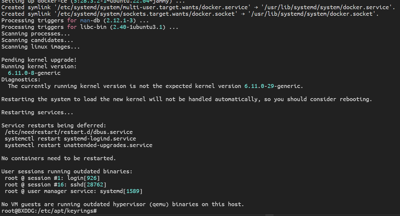Viewport: 400px width, 216px height.
Task: Click the root@BXDDG shell prompt line
Action: (49, 211)
